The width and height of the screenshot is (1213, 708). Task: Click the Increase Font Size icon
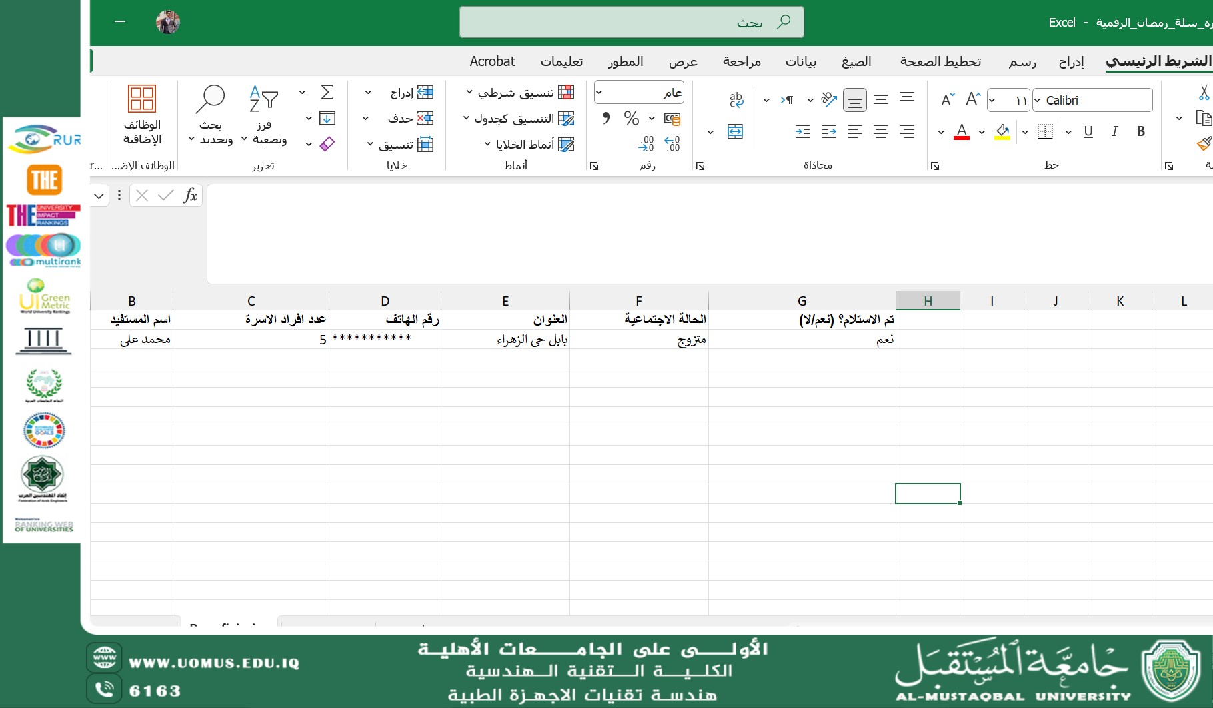(x=973, y=100)
